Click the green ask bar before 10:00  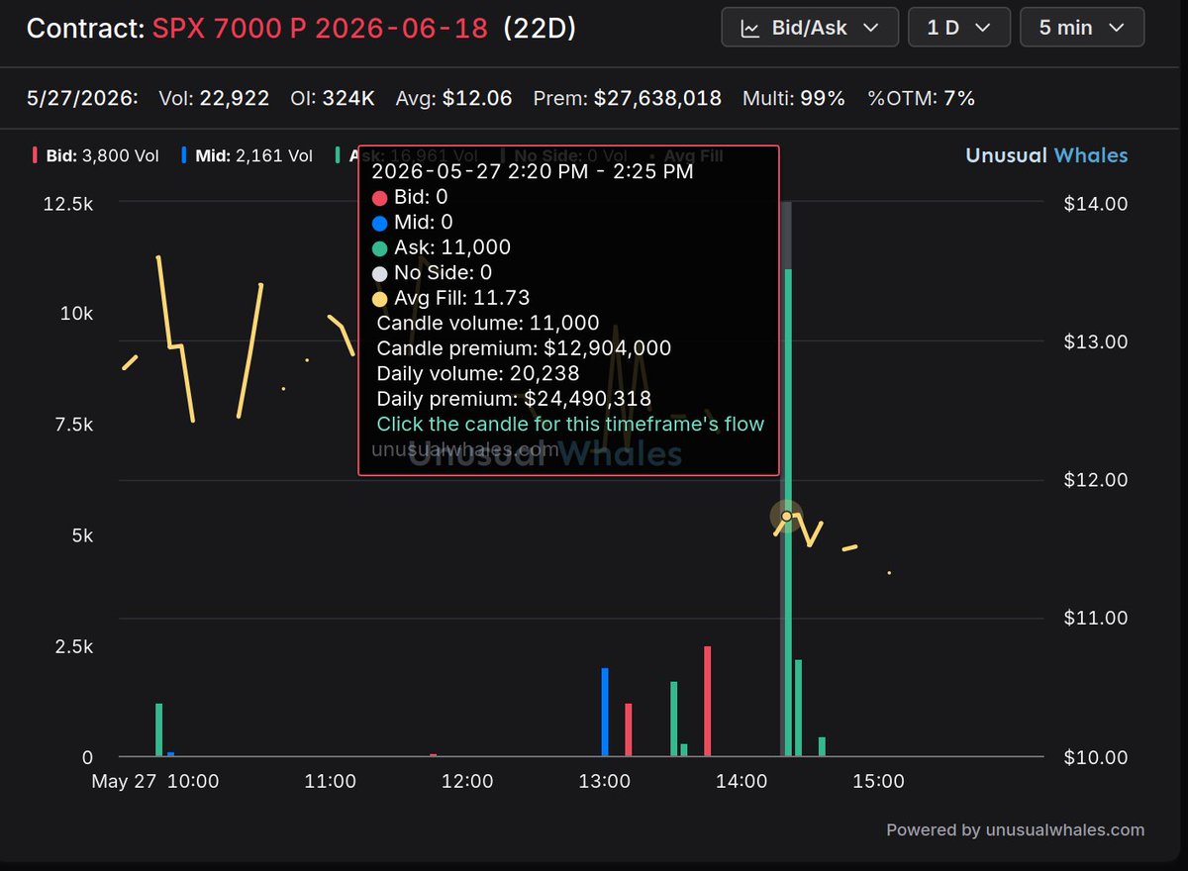click(x=158, y=730)
